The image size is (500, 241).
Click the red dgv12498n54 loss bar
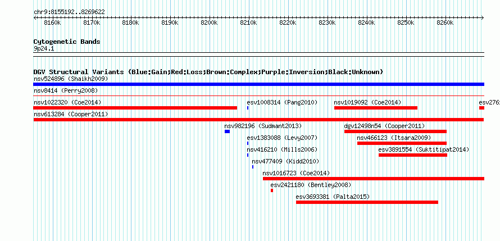click(x=396, y=131)
